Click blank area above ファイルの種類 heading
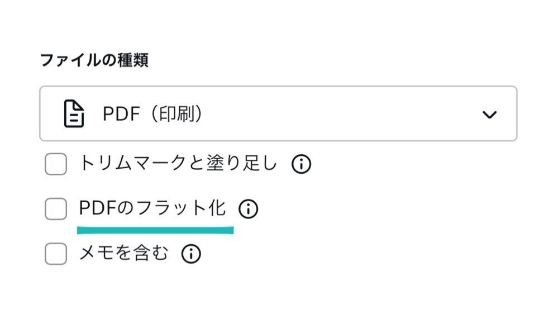558x314 pixels. coord(223,25)
